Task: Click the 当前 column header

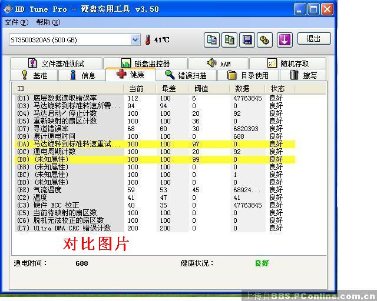Action: coord(140,89)
